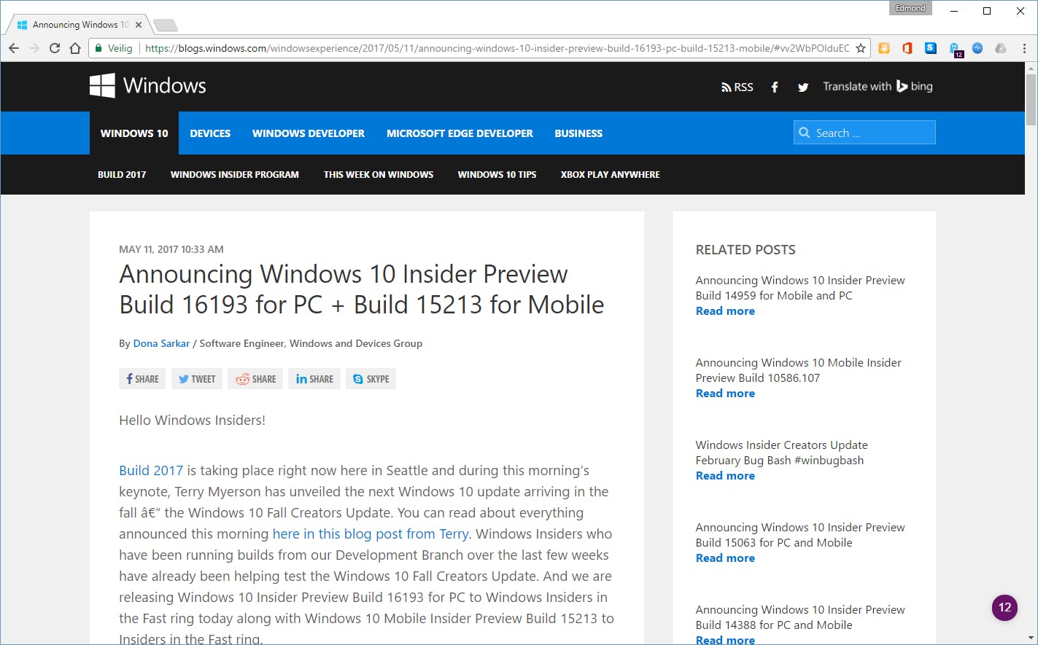Share the article on Facebook
Image resolution: width=1038 pixels, height=645 pixels.
point(142,379)
